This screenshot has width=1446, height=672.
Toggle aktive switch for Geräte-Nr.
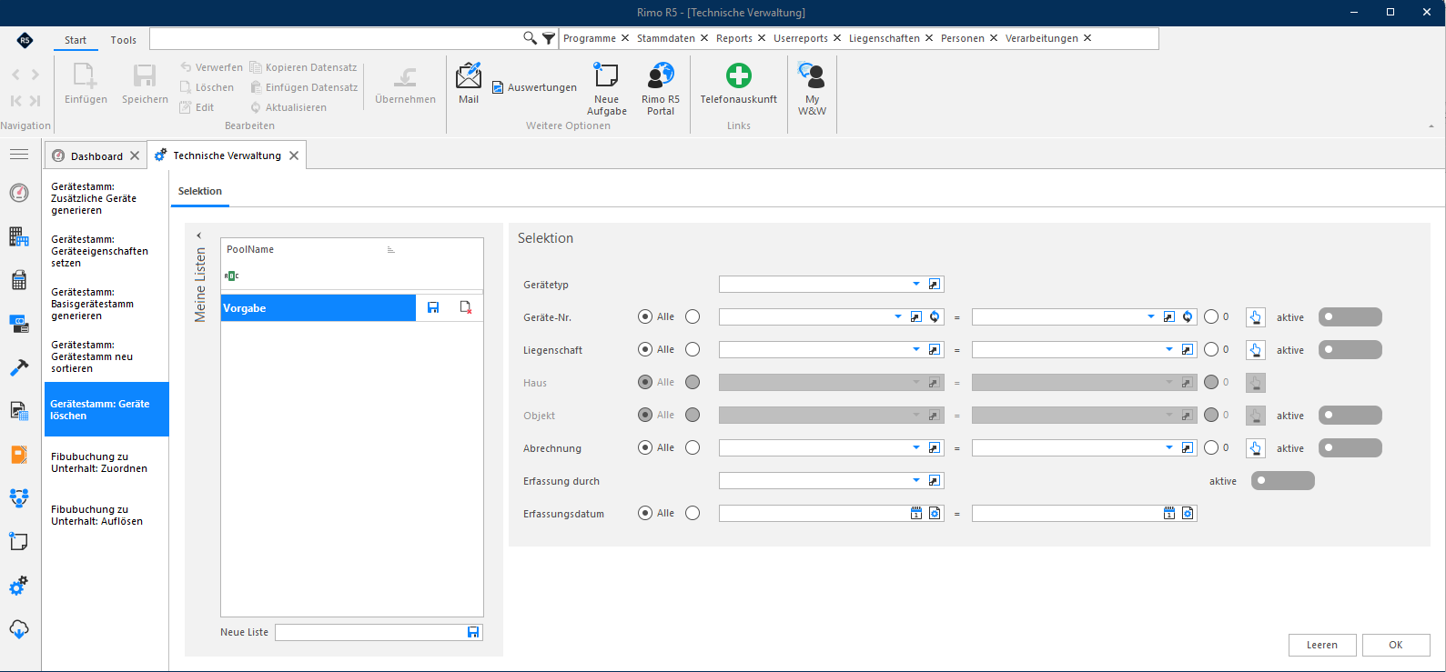tap(1350, 317)
